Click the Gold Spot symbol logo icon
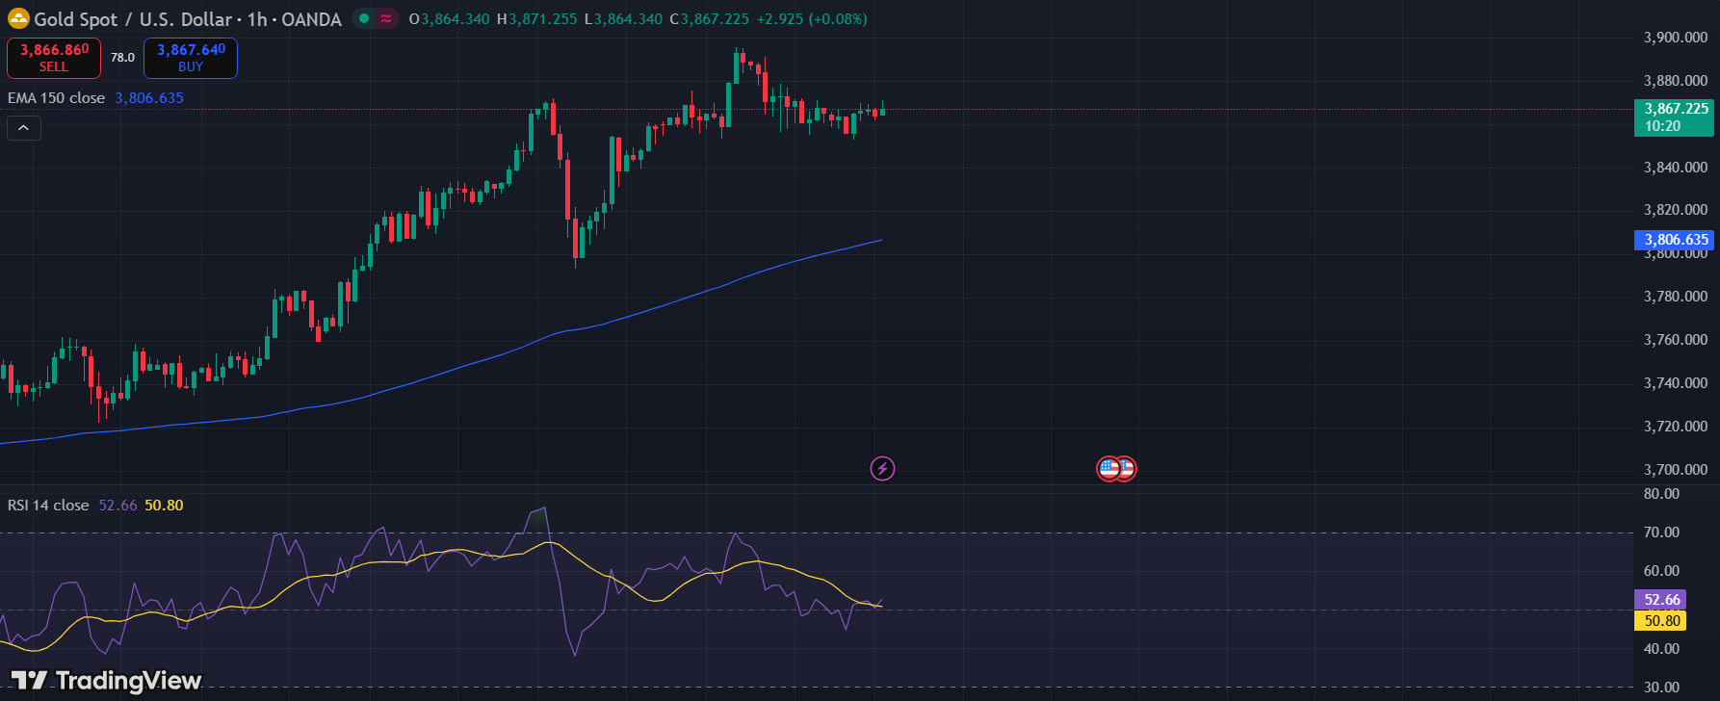The image size is (1720, 701). coord(18,18)
